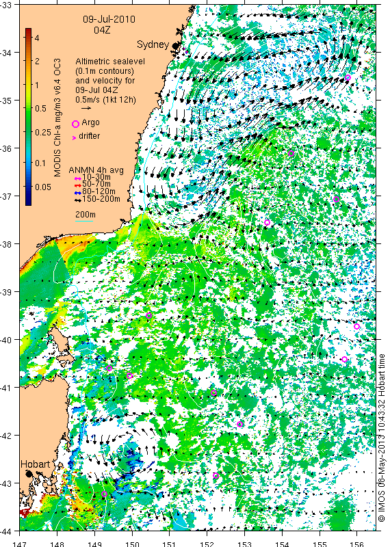Select the Argo float near 41.1°S 152.2°E

[x=214, y=392]
